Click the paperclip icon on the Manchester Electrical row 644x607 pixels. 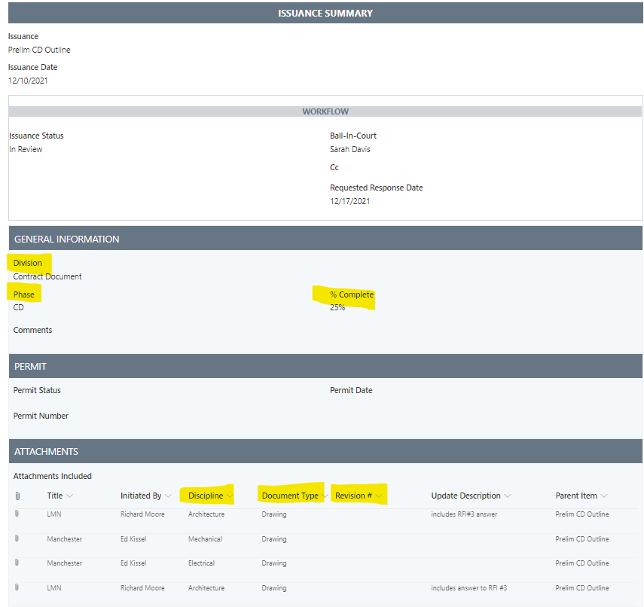17,563
